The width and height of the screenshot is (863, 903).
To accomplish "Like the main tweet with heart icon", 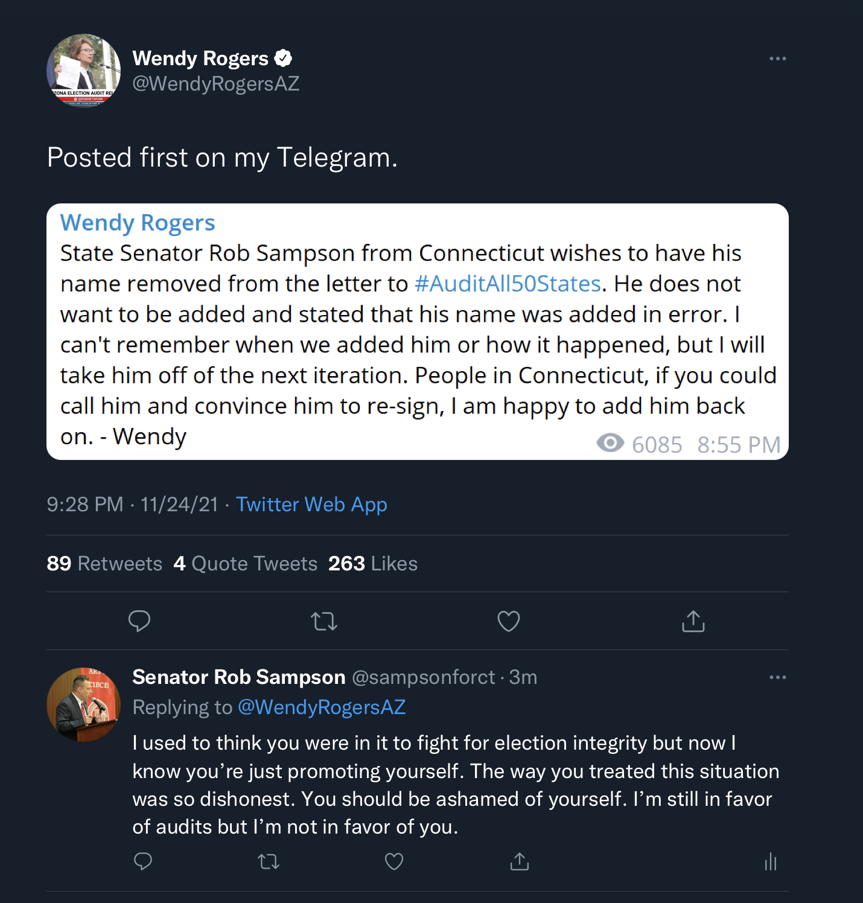I will coord(509,621).
